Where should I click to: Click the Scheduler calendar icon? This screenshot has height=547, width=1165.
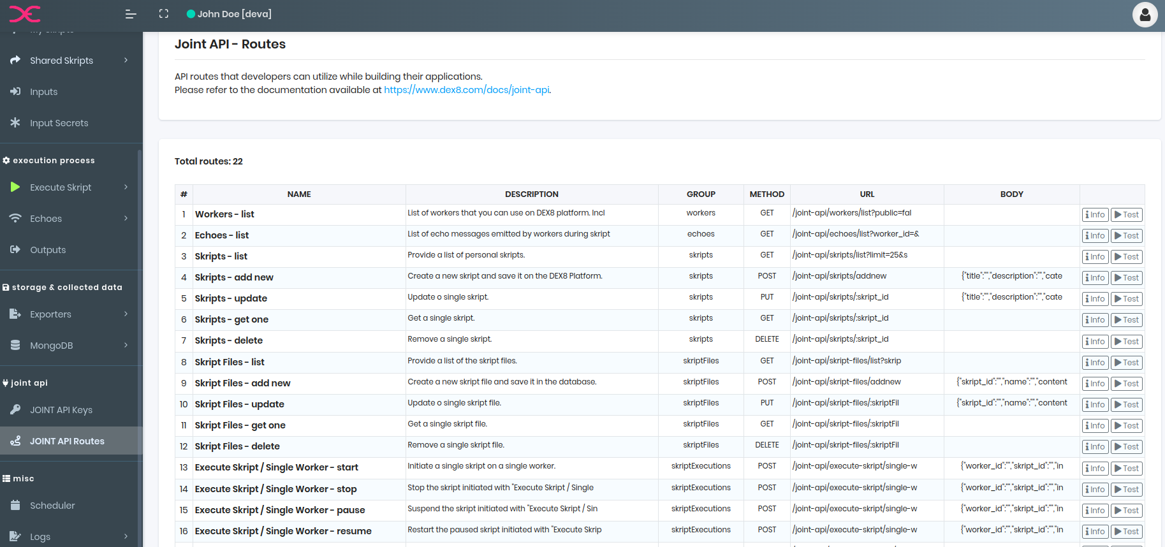pos(15,505)
